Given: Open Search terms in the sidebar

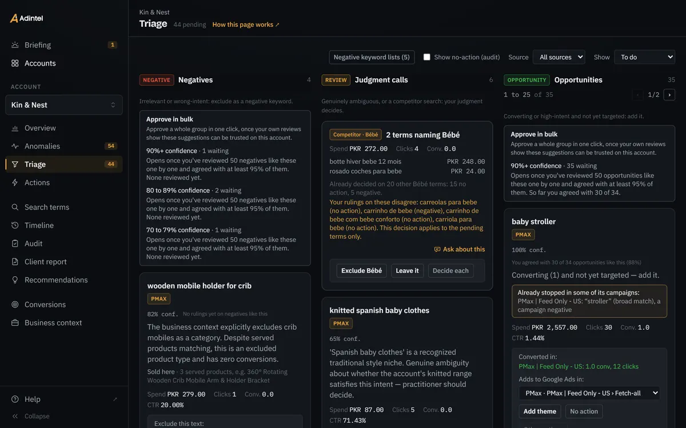Looking at the screenshot, I should click(x=64, y=207).
